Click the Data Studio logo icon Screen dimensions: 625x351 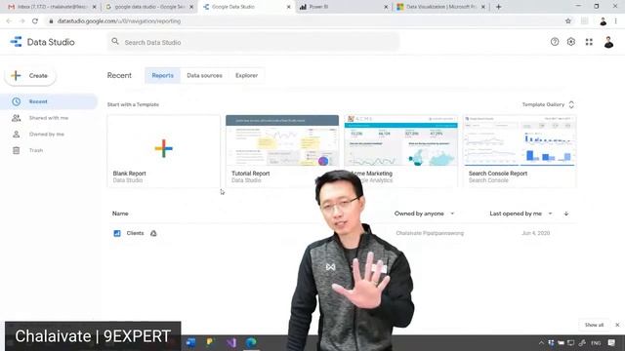click(17, 41)
